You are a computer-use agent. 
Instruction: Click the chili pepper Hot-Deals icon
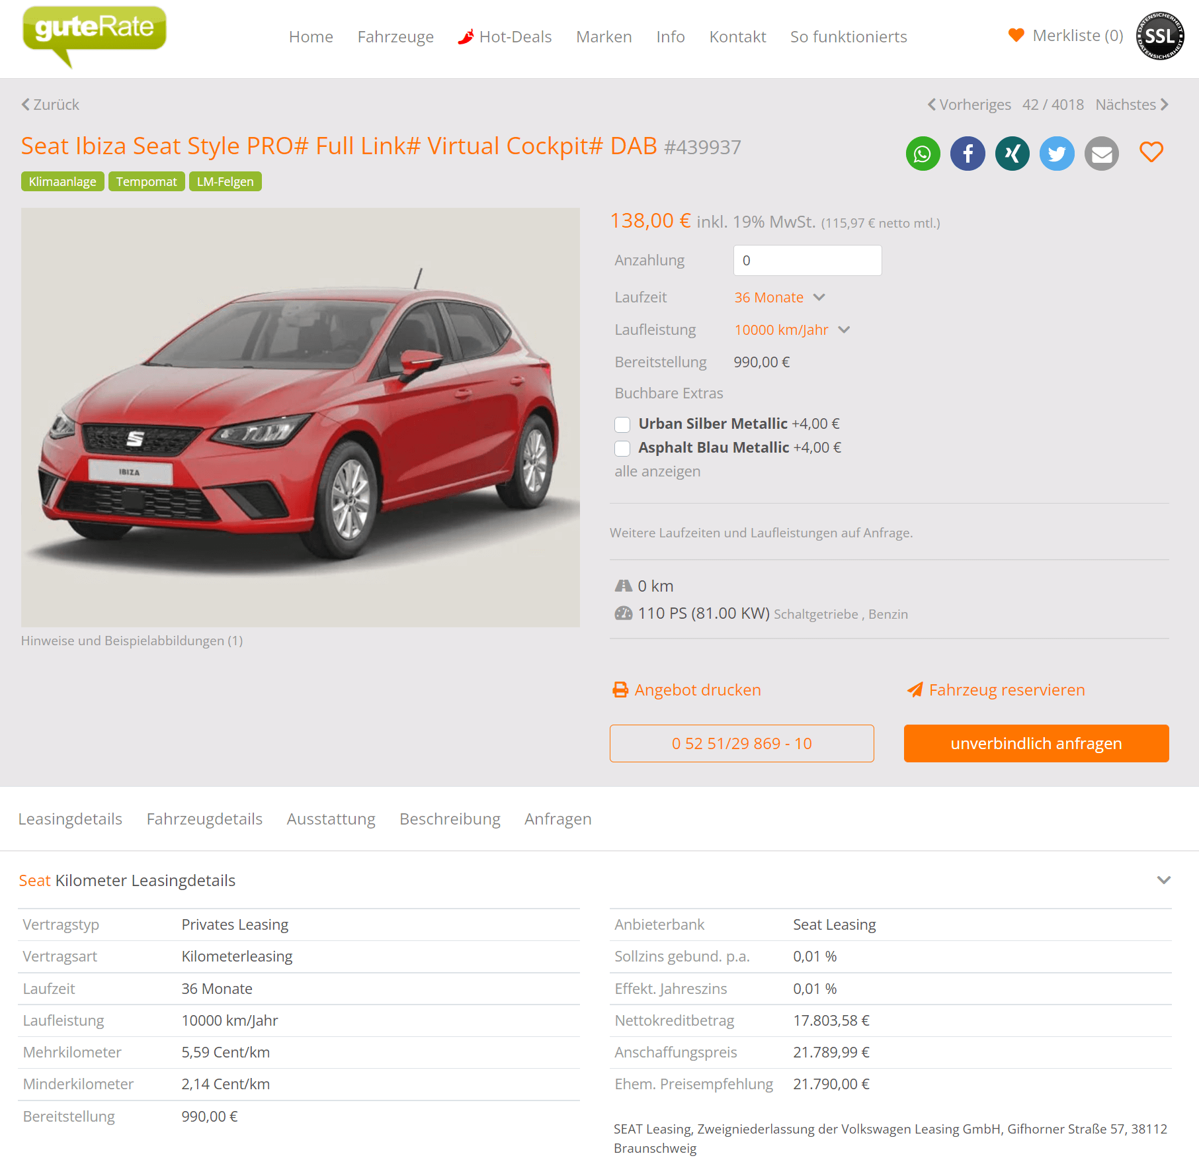point(466,37)
